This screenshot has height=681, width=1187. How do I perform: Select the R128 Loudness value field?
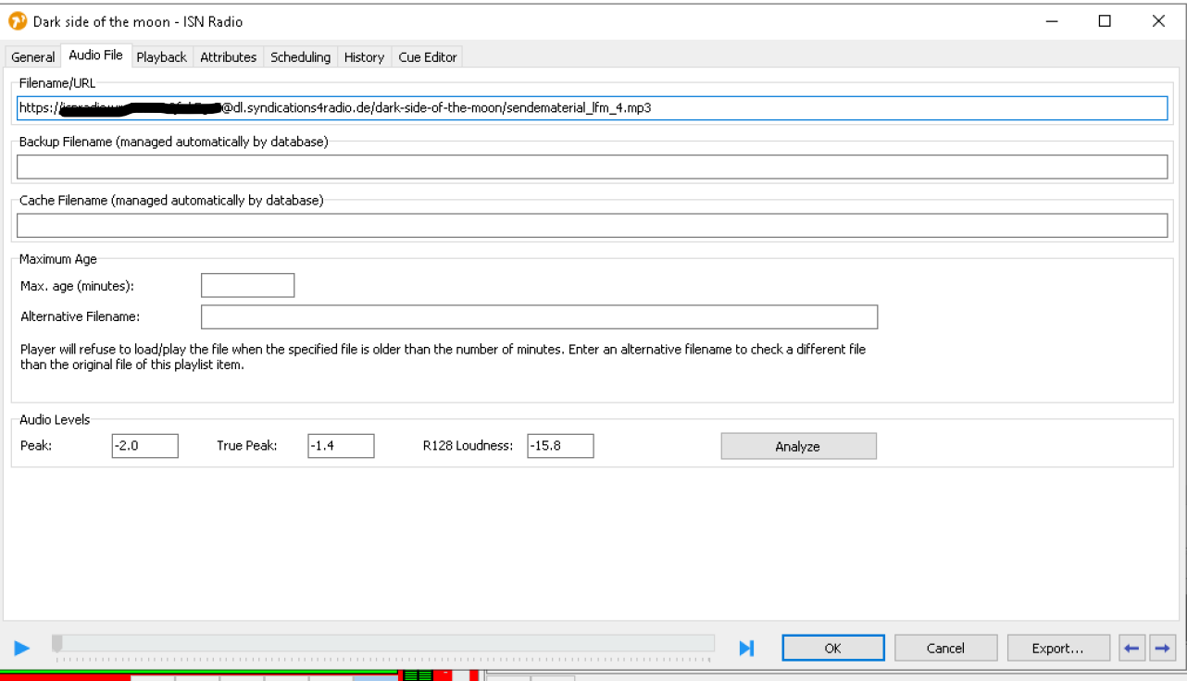click(560, 446)
